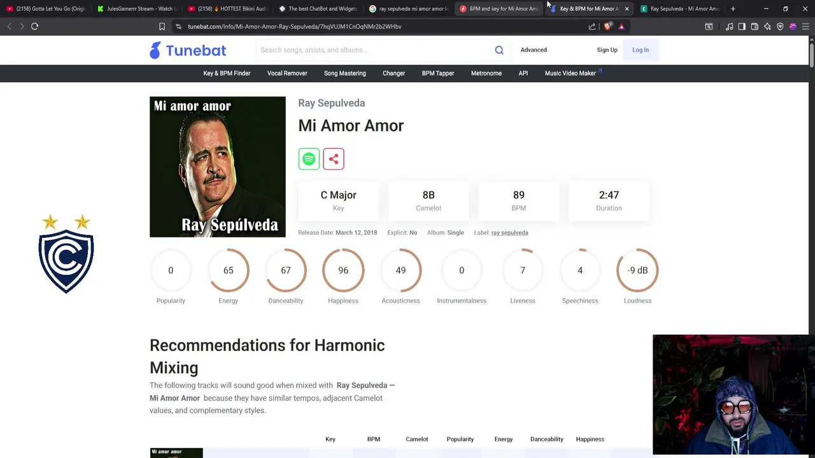
Task: Switch to Google 'ray sepulveda mi amor' tab
Action: click(x=409, y=9)
